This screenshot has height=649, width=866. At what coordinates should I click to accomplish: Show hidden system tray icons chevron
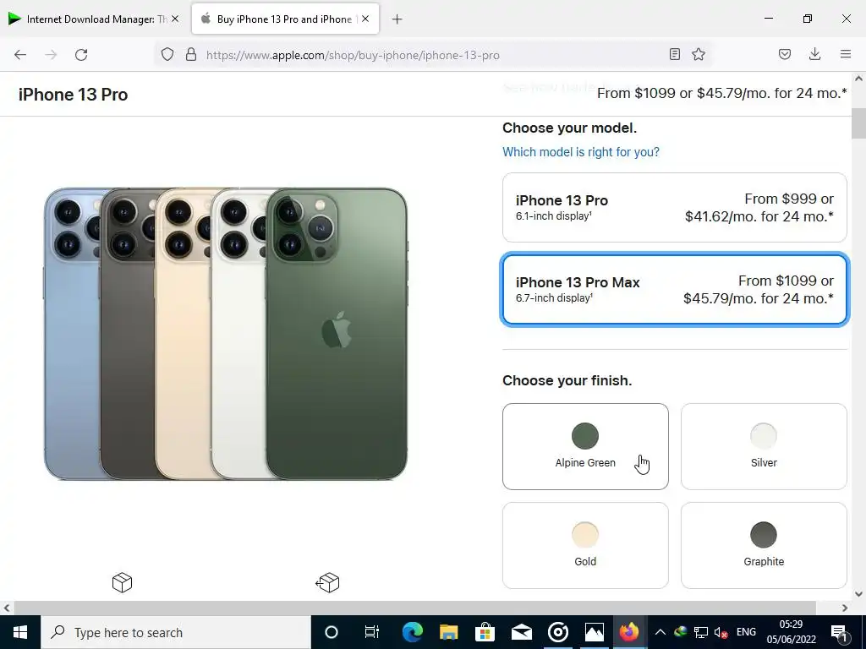pos(660,632)
